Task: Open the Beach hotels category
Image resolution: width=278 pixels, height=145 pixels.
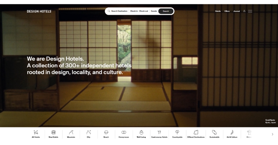Action: tap(106, 134)
